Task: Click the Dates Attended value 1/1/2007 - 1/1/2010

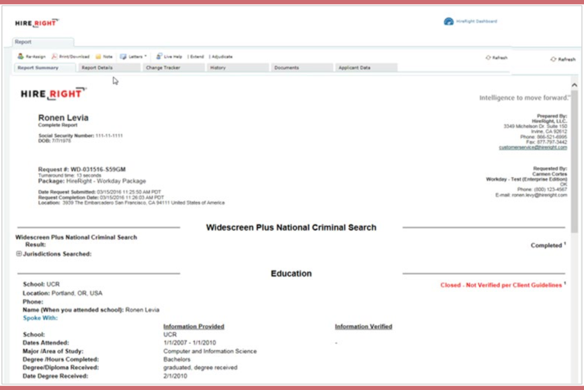Action: [x=190, y=343]
